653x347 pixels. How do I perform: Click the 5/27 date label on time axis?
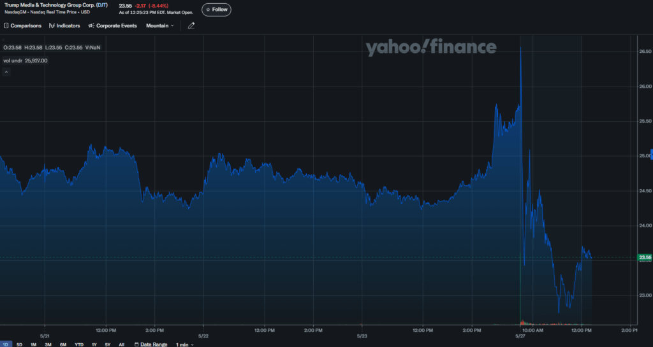520,336
